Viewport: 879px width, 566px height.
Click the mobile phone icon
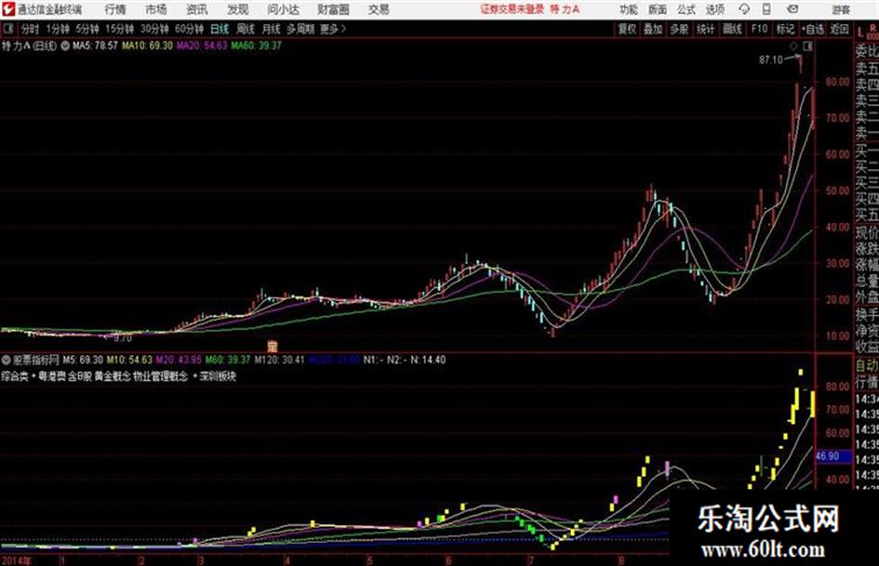[766, 9]
